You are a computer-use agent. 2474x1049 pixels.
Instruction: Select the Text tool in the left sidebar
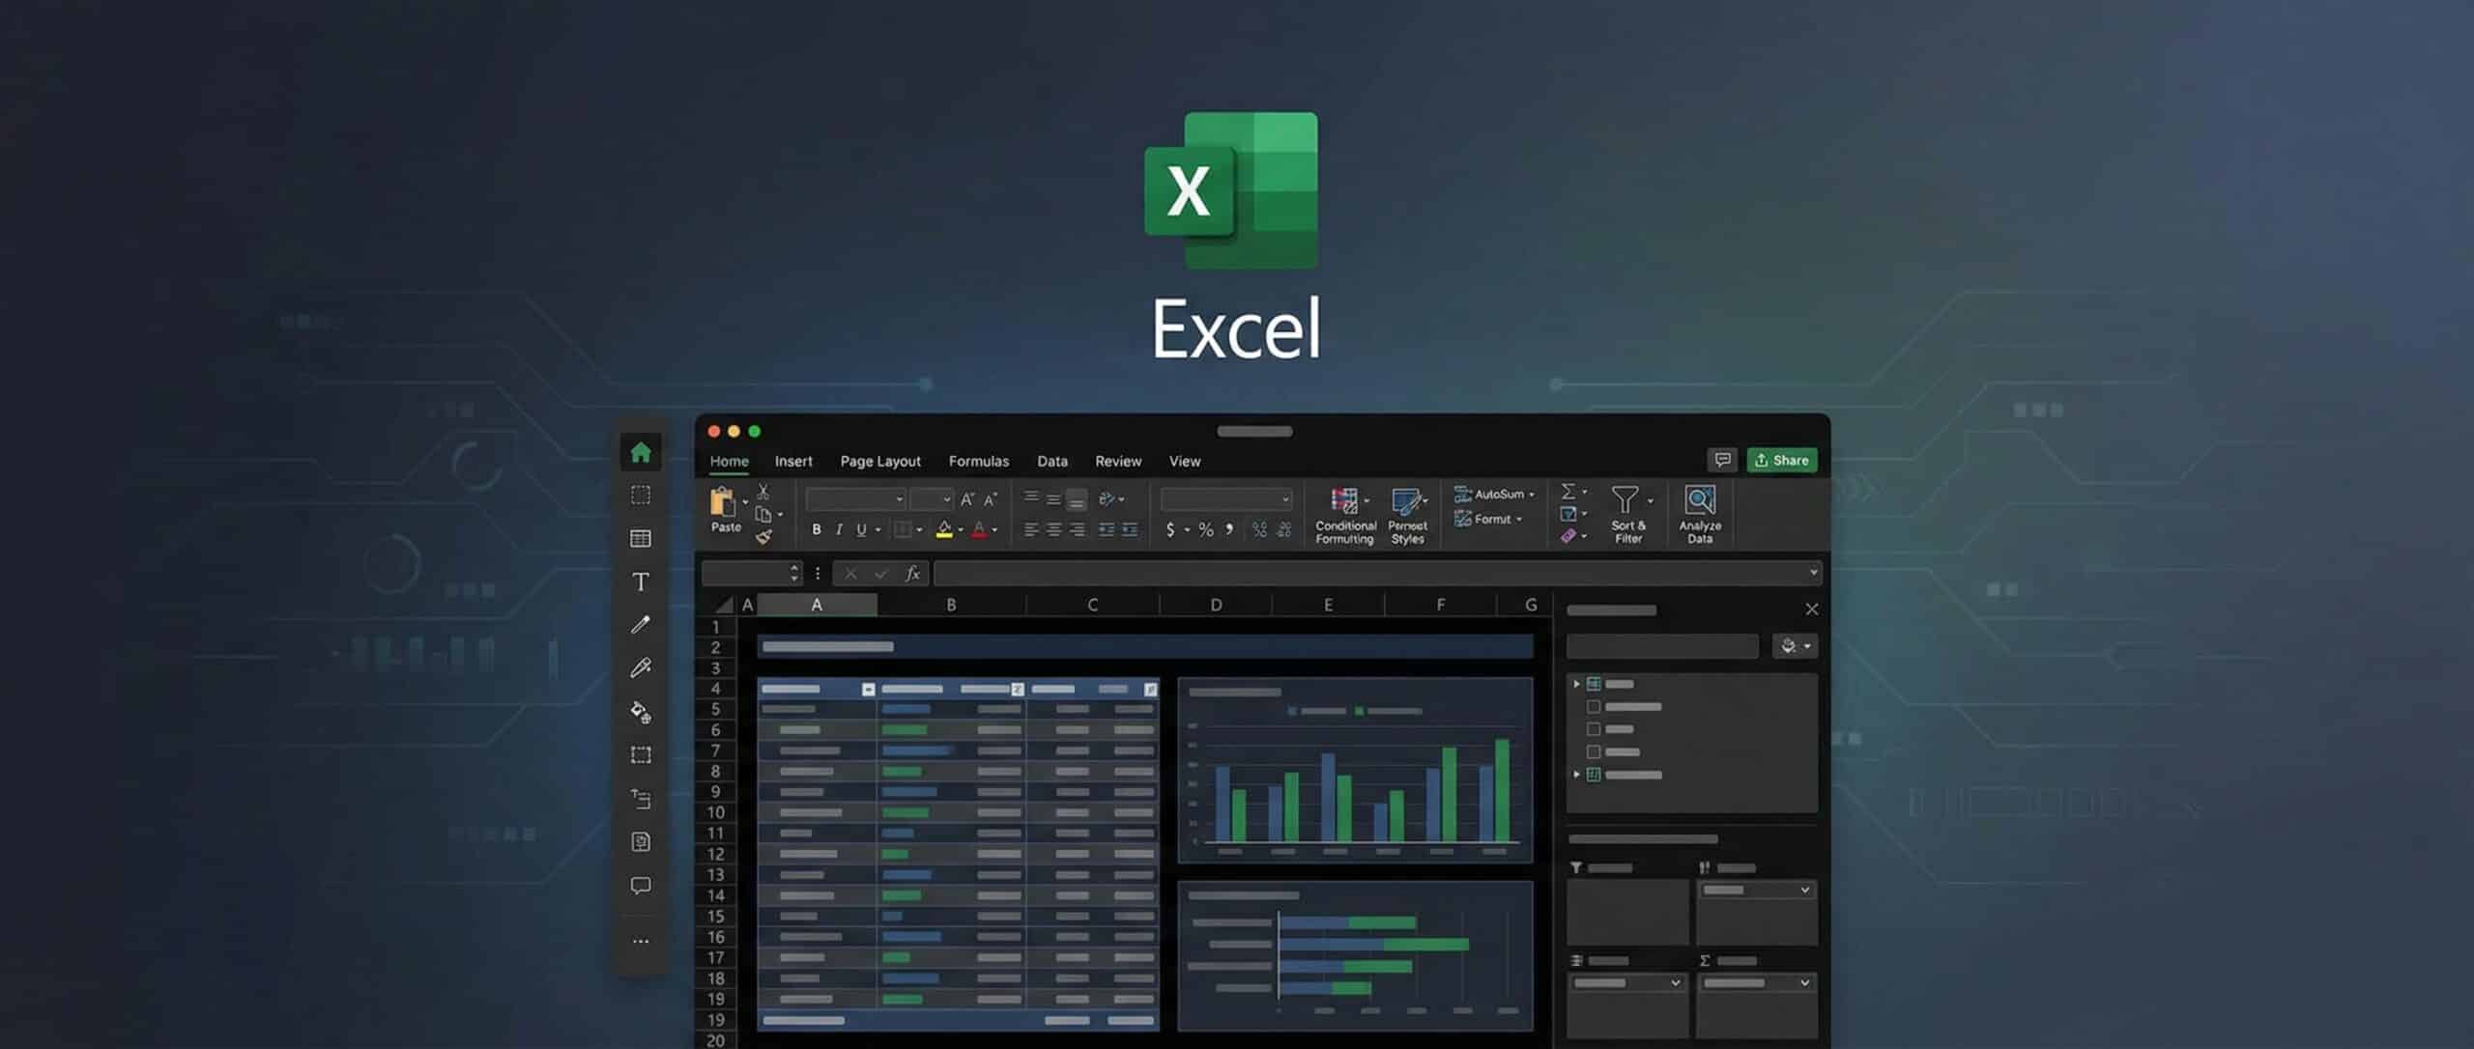pyautogui.click(x=639, y=581)
